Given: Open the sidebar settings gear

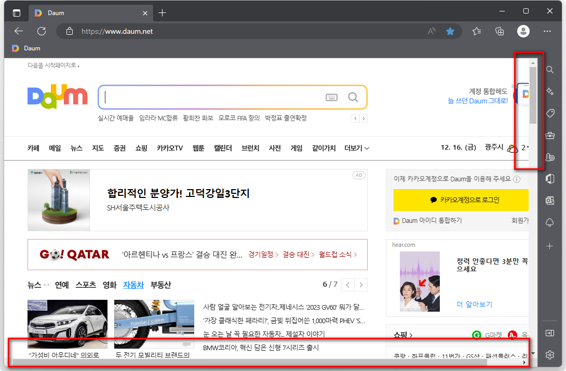Looking at the screenshot, I should click(x=550, y=355).
